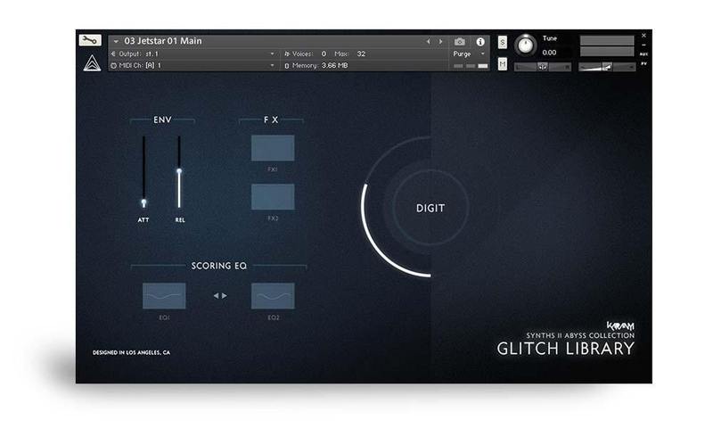
Task: Click the DIGIT center dial
Action: coord(430,208)
